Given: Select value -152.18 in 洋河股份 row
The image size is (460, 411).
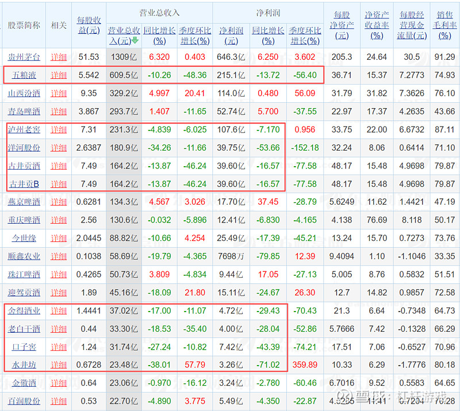Looking at the screenshot, I should click(x=305, y=148).
